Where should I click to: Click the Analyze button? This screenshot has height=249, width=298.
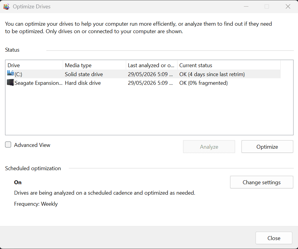(x=209, y=147)
